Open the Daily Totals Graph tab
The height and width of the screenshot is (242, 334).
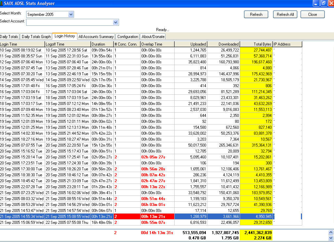36,37
